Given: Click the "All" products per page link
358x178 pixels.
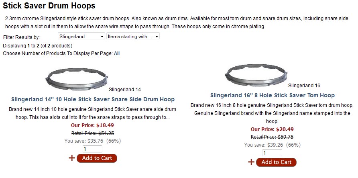Looking at the screenshot, I should click(117, 53).
